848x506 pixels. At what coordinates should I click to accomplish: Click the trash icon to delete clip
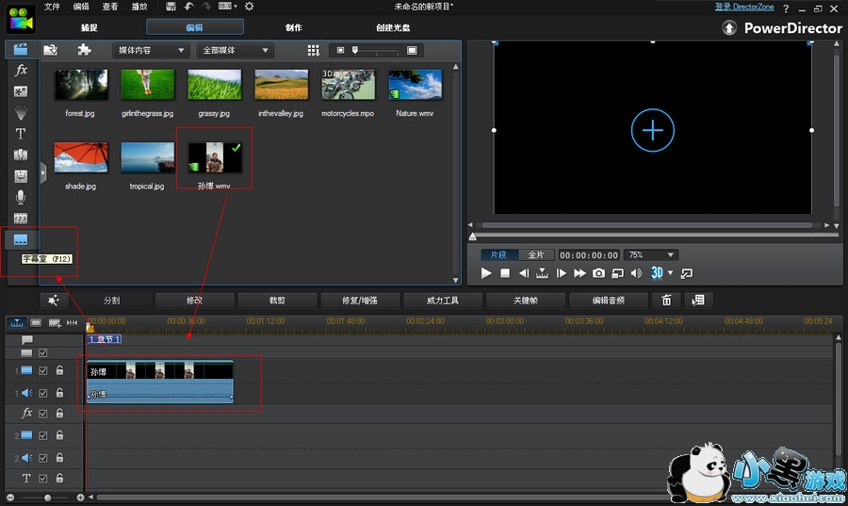[666, 301]
